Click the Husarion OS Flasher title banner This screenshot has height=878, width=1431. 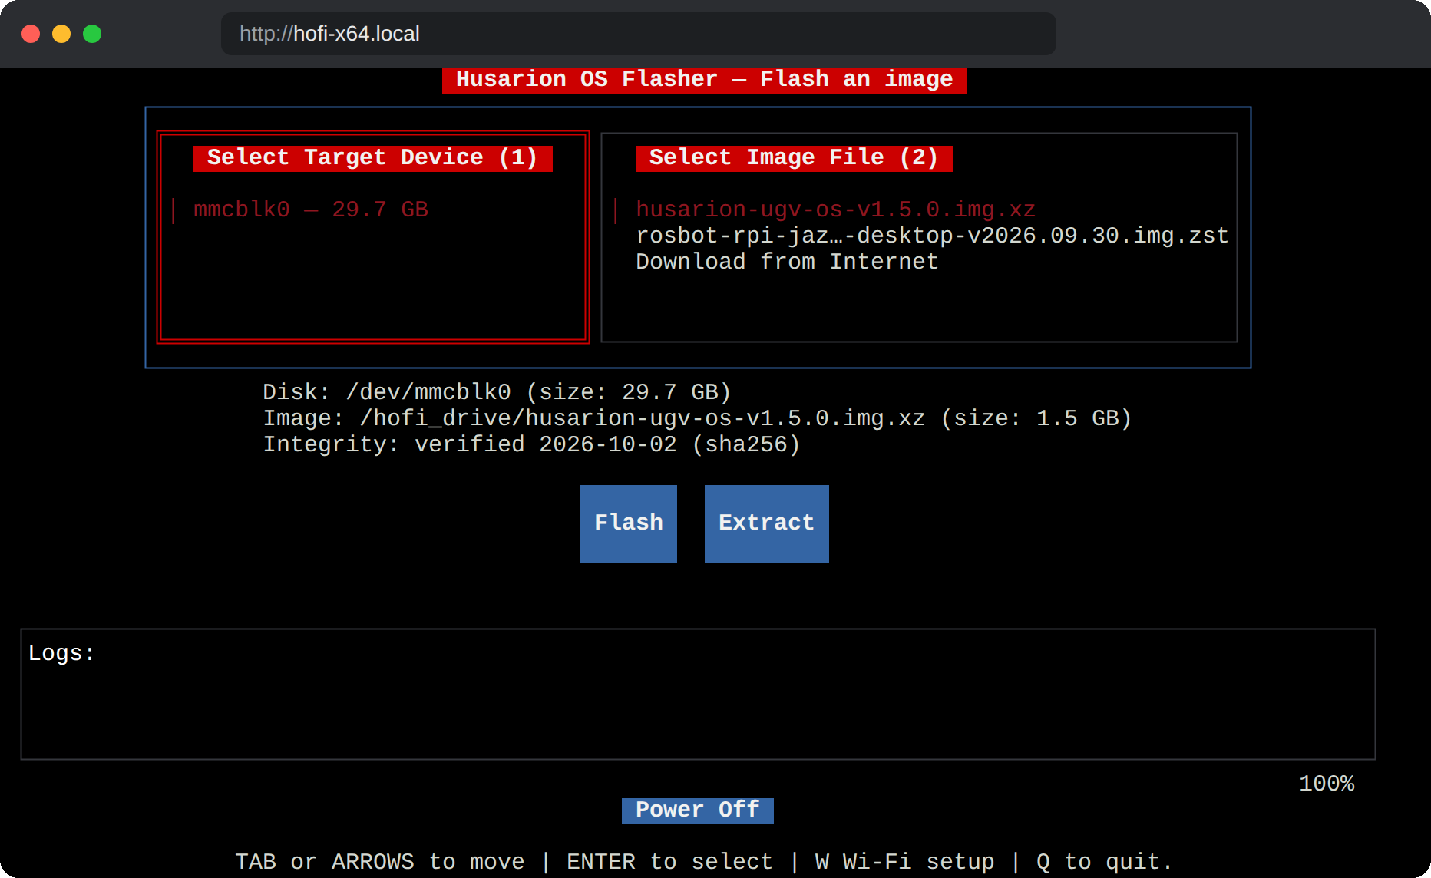coord(704,80)
